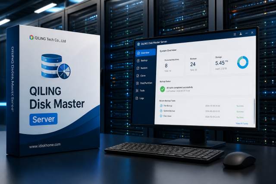Open the View All Tasks link
The image size is (276, 184).
pyautogui.click(x=242, y=124)
